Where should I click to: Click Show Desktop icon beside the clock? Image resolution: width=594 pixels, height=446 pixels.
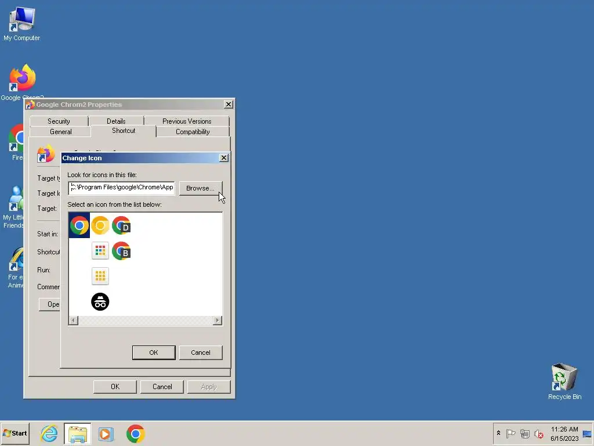pos(587,433)
